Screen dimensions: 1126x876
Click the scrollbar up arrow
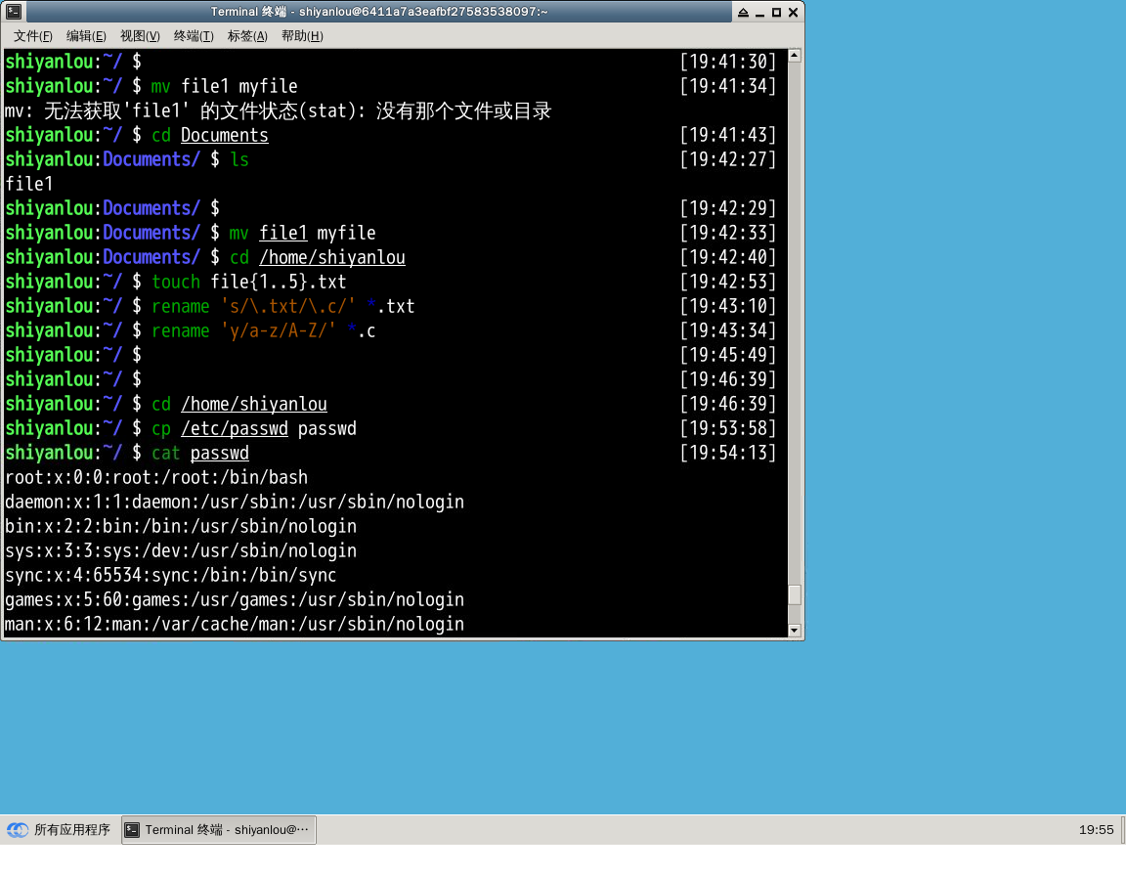tap(794, 56)
